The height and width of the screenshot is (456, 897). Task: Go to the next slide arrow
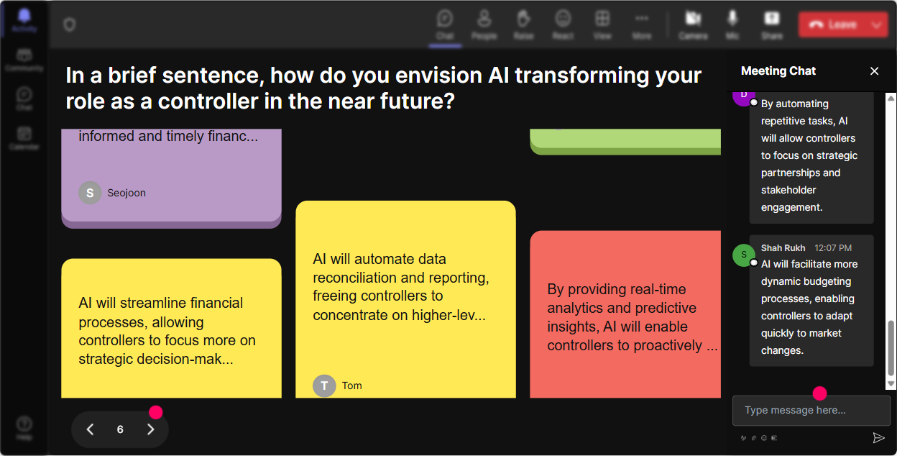click(150, 429)
